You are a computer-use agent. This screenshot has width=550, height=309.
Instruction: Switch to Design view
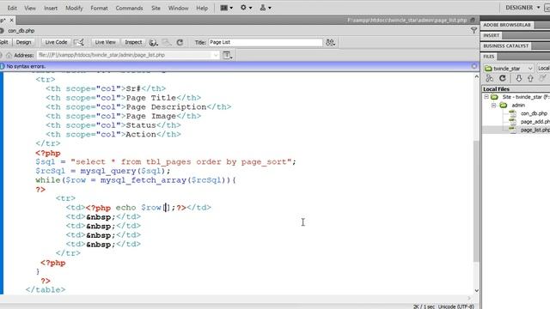point(23,42)
